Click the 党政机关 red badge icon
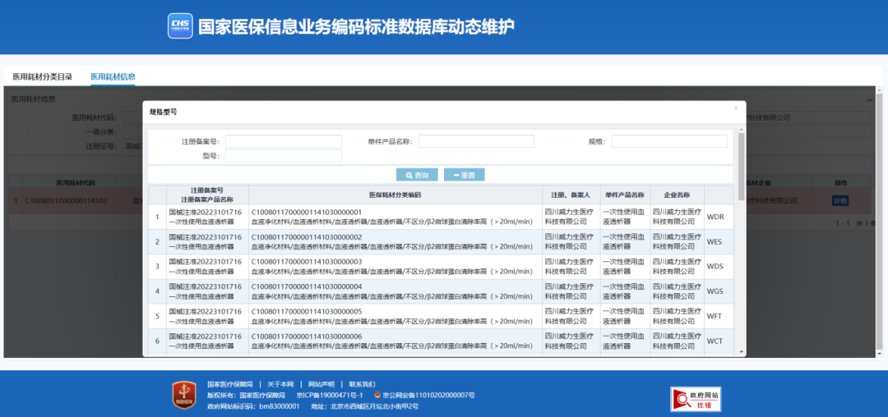This screenshot has width=888, height=417. (x=183, y=395)
